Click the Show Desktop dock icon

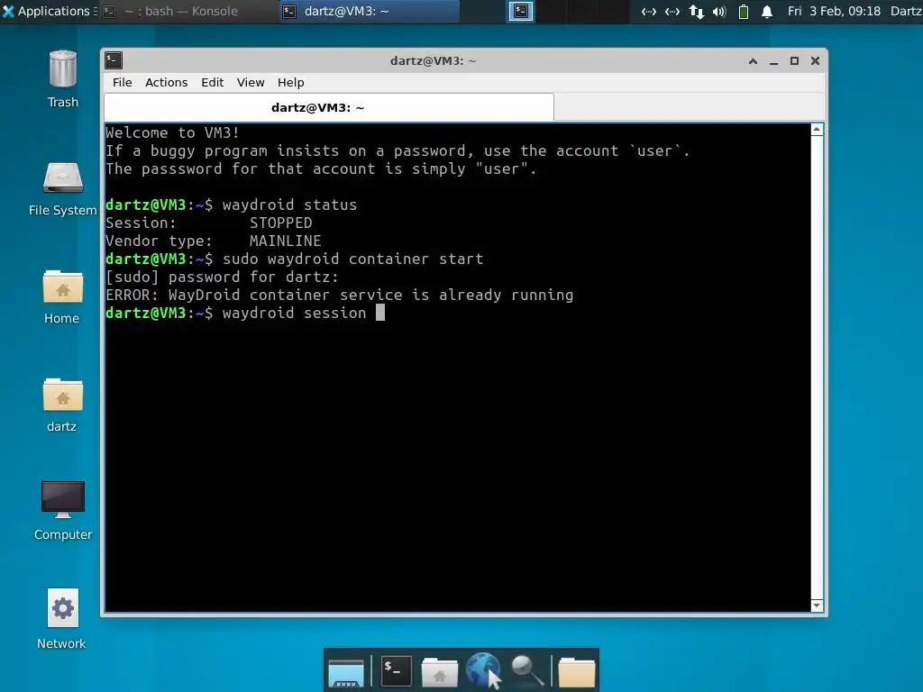pyautogui.click(x=346, y=672)
